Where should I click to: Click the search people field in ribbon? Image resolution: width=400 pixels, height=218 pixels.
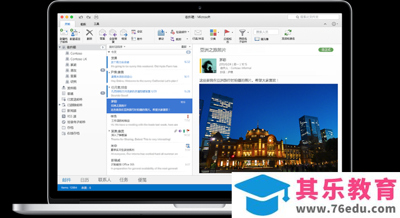pos(266,32)
